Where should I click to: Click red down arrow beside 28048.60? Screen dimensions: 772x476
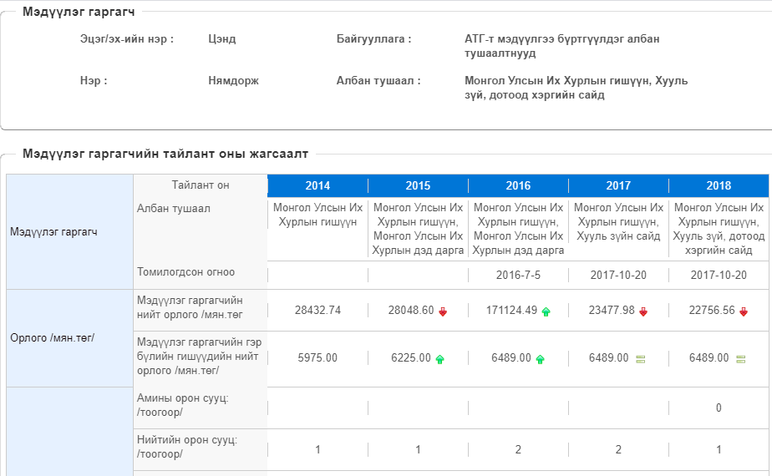pyautogui.click(x=443, y=311)
